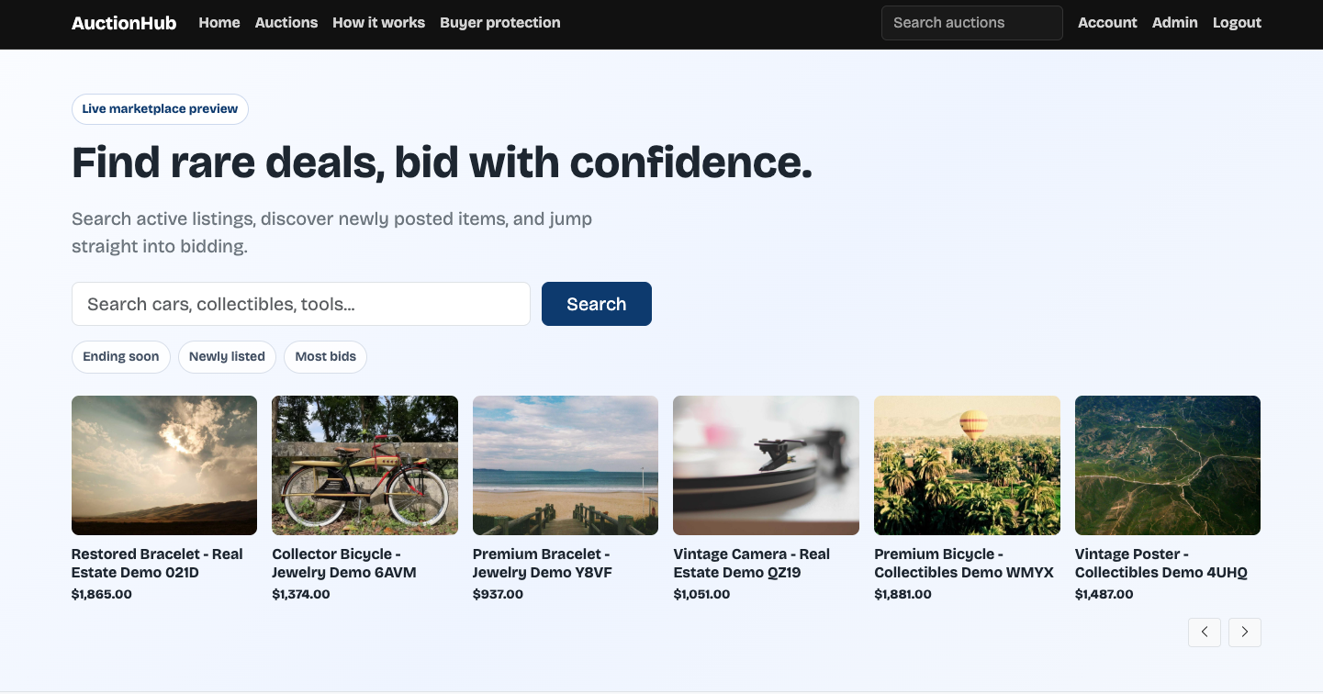
Task: Open the Auctions nav item
Action: coord(286,23)
